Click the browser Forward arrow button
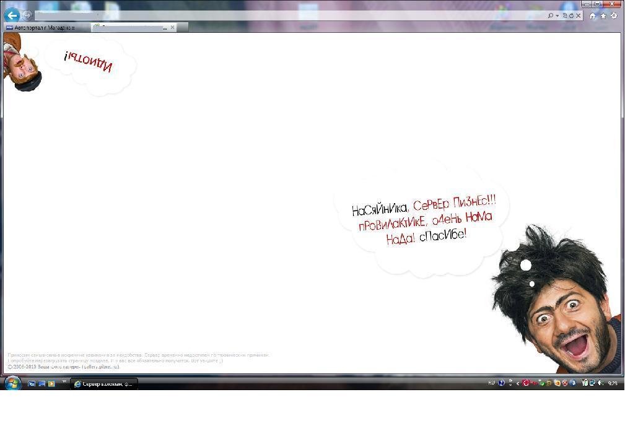The width and height of the screenshot is (625, 444). tap(27, 15)
